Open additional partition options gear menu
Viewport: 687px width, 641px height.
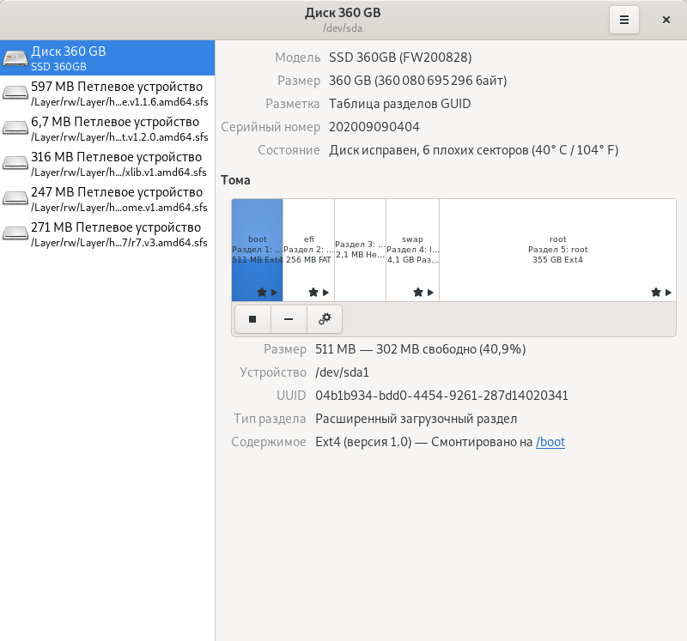[x=325, y=319]
